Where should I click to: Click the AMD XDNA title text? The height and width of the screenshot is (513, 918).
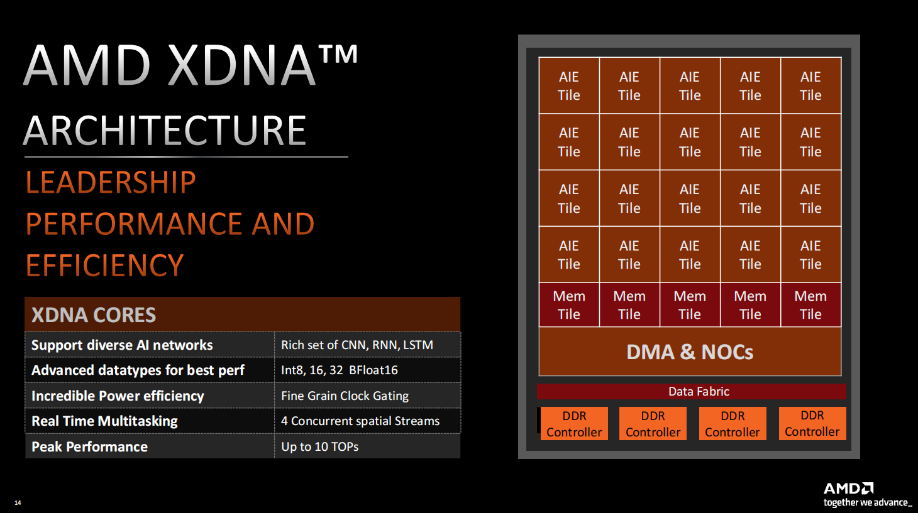point(191,65)
